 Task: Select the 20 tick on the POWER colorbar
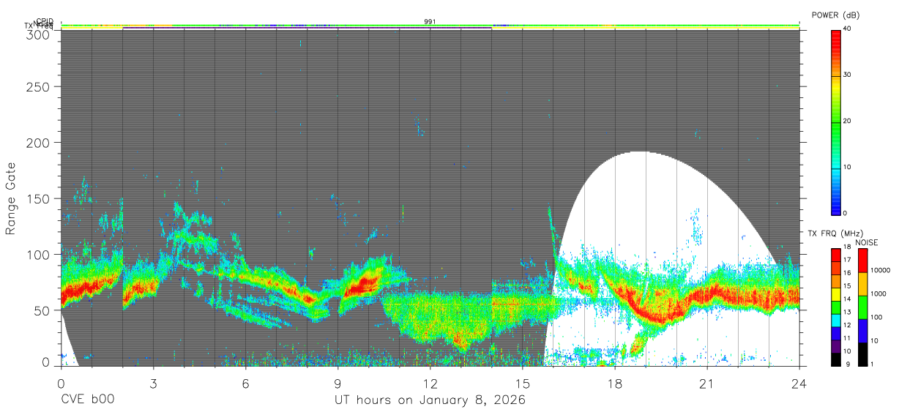coord(847,121)
